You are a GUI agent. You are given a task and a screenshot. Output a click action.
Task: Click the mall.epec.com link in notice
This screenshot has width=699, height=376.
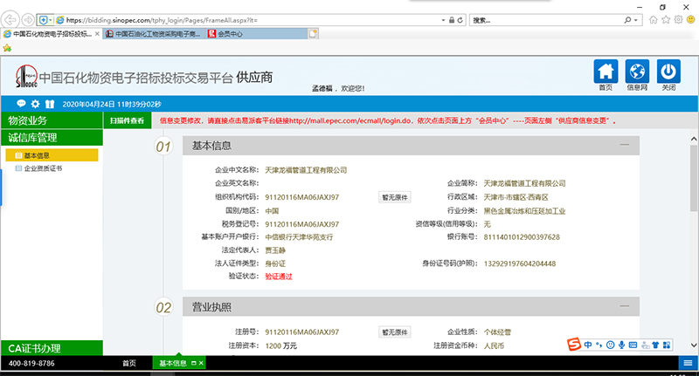[351, 120]
